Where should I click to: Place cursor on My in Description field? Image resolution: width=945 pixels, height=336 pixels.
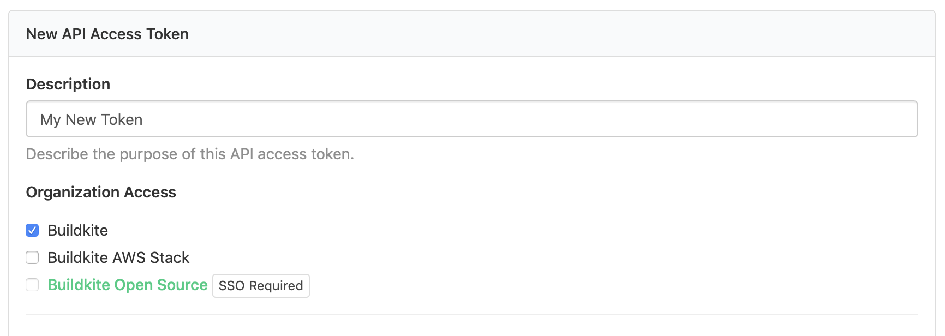(x=50, y=119)
